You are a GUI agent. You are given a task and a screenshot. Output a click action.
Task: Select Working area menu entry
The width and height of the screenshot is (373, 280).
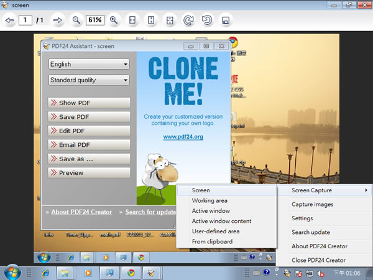[226, 200]
